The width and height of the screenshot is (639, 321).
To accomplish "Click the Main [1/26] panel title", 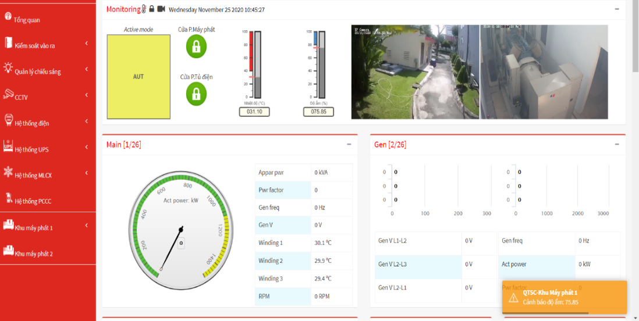I will [x=124, y=145].
